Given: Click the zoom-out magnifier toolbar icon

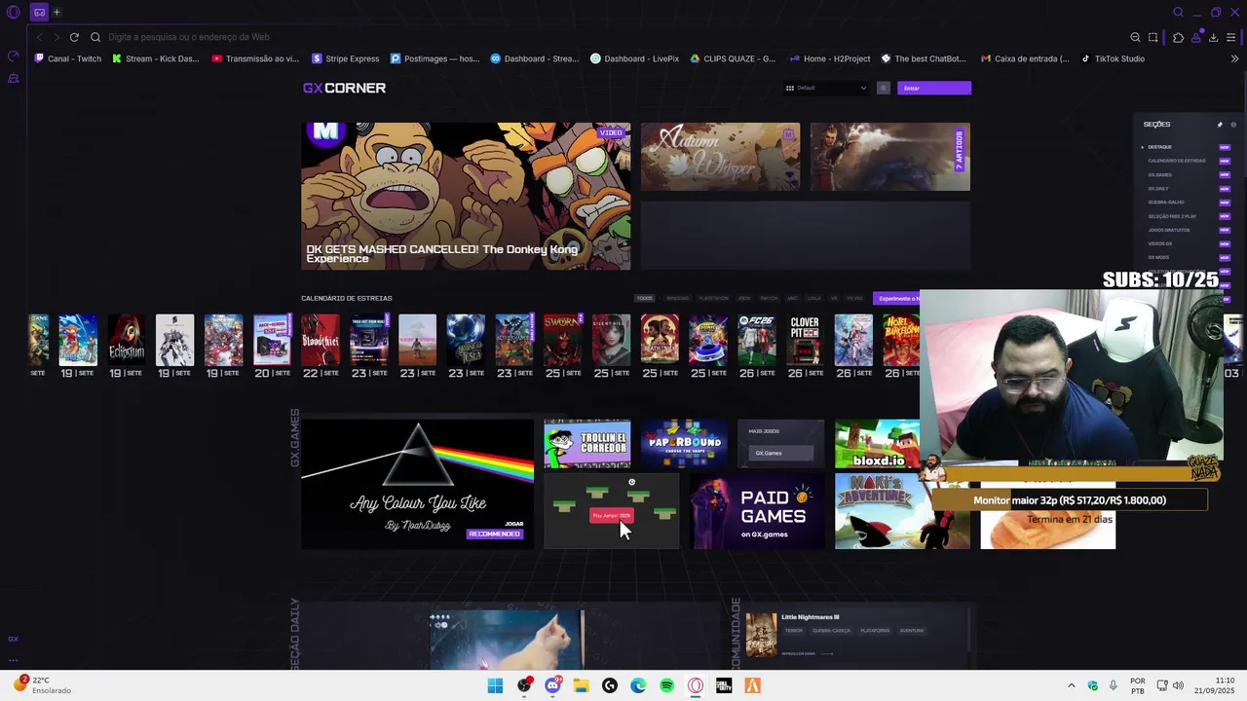Looking at the screenshot, I should click(1135, 37).
